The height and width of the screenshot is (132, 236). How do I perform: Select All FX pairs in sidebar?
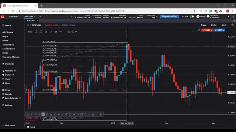coord(8,32)
